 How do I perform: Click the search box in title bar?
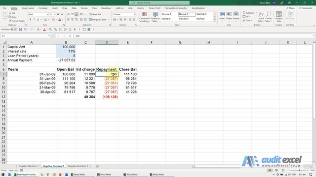click(159, 3)
